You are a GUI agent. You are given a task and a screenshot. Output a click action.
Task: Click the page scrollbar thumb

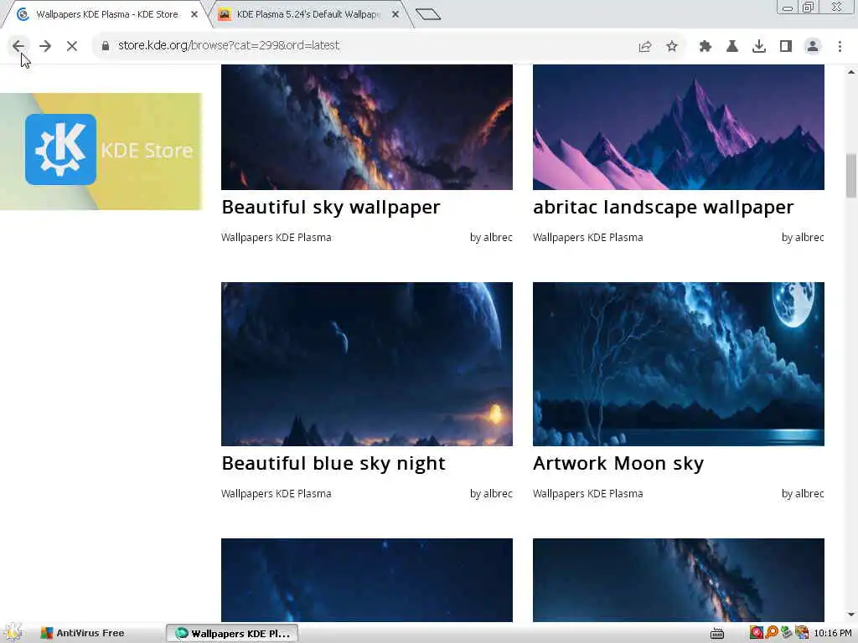[x=851, y=176]
